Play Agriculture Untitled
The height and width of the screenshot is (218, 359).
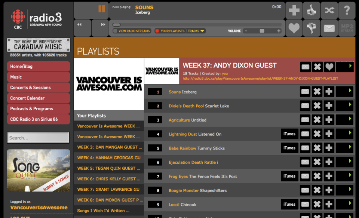pyautogui.click(x=344, y=120)
